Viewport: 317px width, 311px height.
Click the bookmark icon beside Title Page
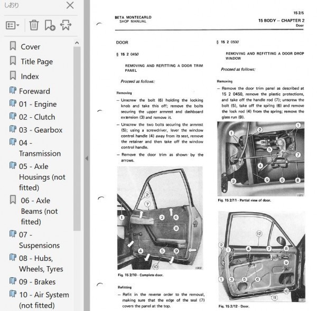tap(13, 61)
